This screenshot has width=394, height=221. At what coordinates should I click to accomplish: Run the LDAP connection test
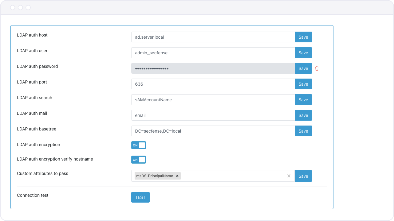(x=140, y=197)
